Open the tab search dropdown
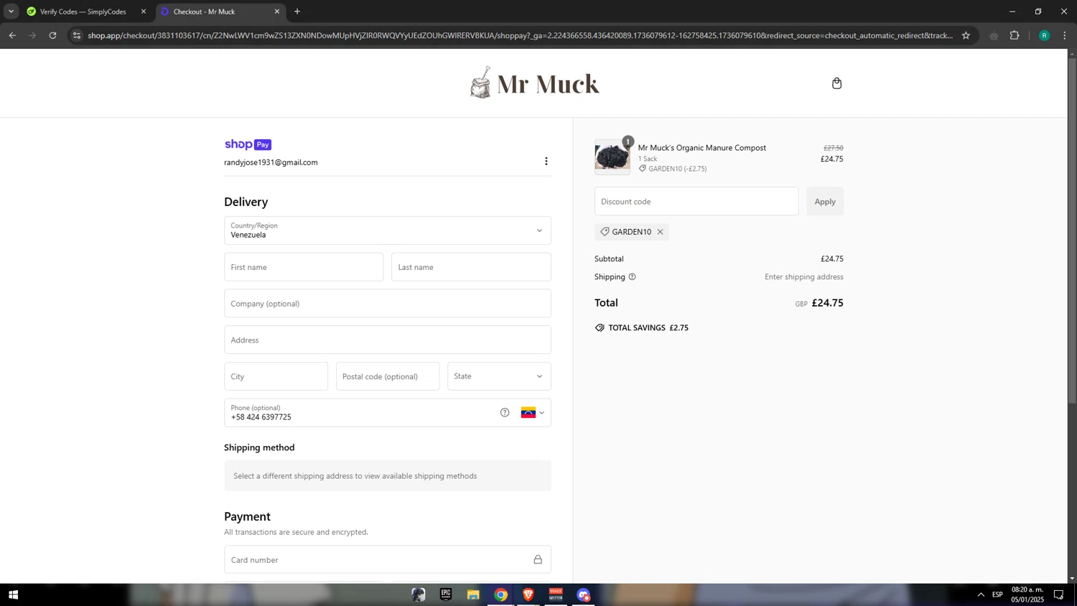This screenshot has width=1077, height=606. [x=11, y=11]
